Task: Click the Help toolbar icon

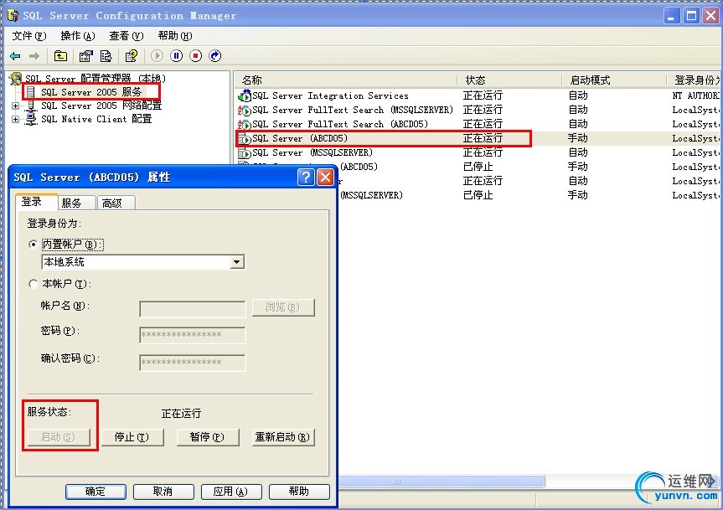Action: coord(131,56)
